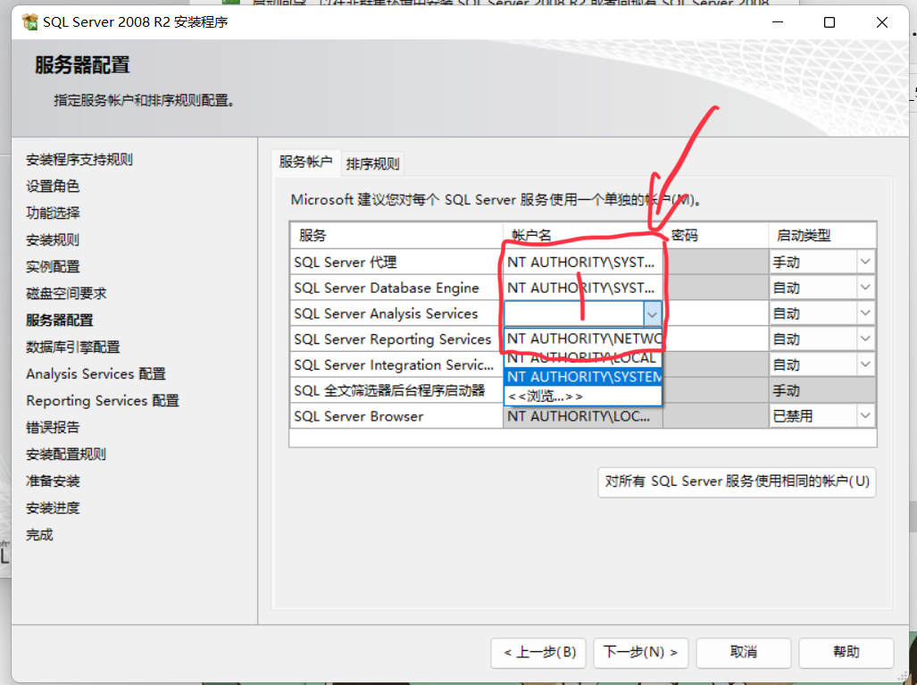
Task: Click 安装进度 step in sidebar
Action: click(x=53, y=508)
